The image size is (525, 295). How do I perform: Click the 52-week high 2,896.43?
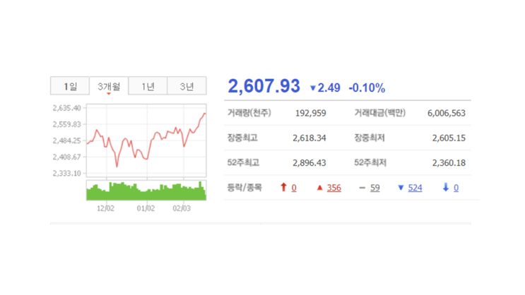point(309,162)
